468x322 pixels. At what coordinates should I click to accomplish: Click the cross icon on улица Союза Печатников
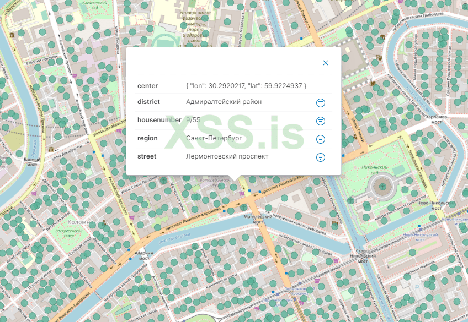tap(163, 180)
